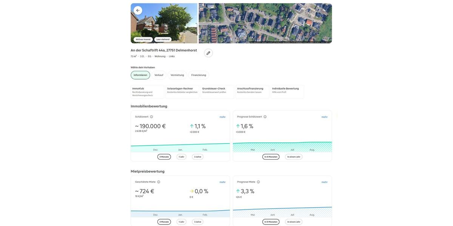453x226 pixels.
Task: Click the back arrow on the property photo
Action: point(138,11)
